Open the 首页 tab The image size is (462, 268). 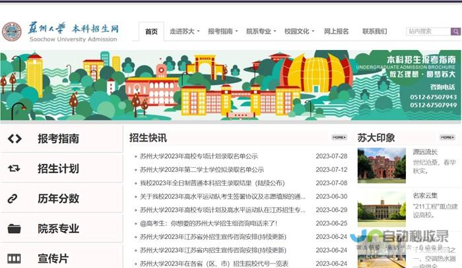point(151,32)
